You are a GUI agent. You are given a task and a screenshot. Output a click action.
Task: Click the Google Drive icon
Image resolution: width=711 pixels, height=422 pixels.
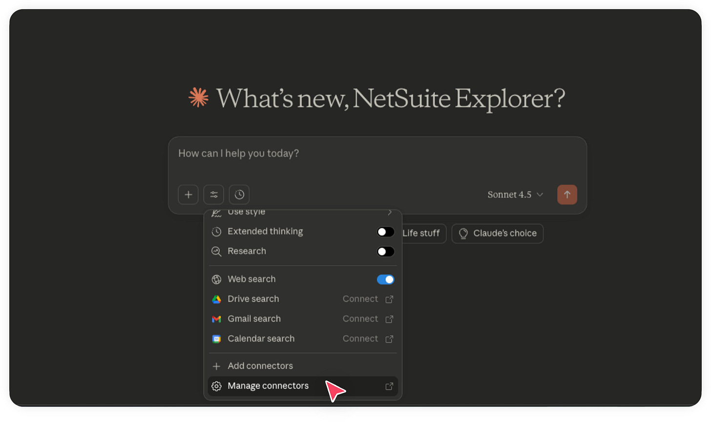[216, 299]
